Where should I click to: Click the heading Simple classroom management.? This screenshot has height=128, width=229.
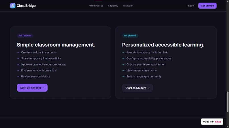click(56, 45)
